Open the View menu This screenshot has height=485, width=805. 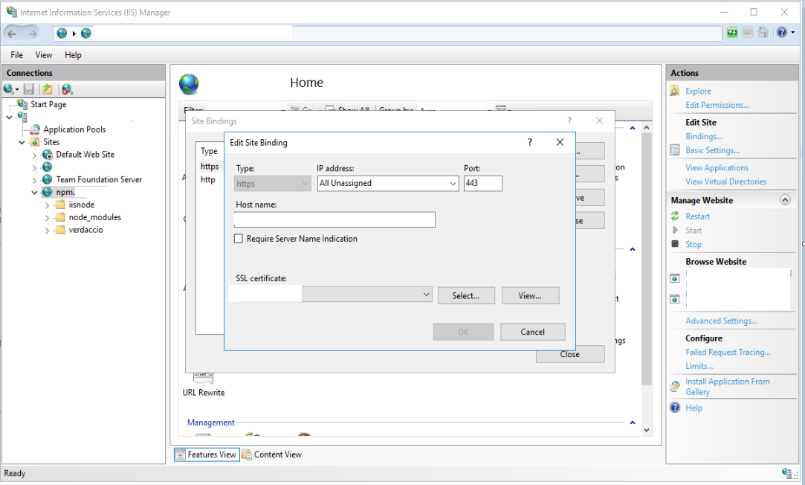(x=43, y=54)
